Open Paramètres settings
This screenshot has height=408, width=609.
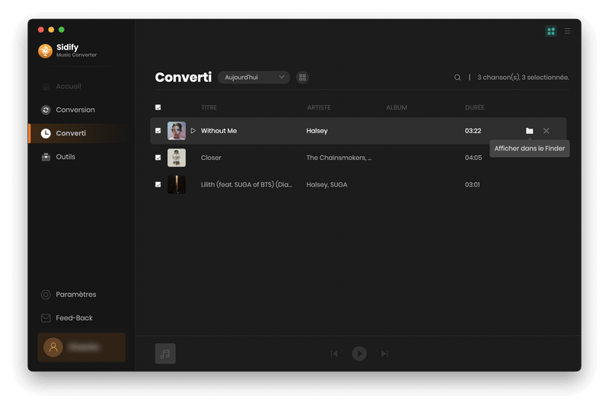[x=75, y=295]
